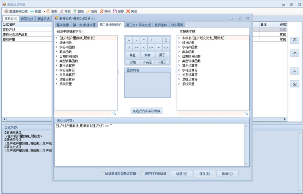
Task: Switch to the 第三步：填充方式 tab
Action: [x=138, y=25]
